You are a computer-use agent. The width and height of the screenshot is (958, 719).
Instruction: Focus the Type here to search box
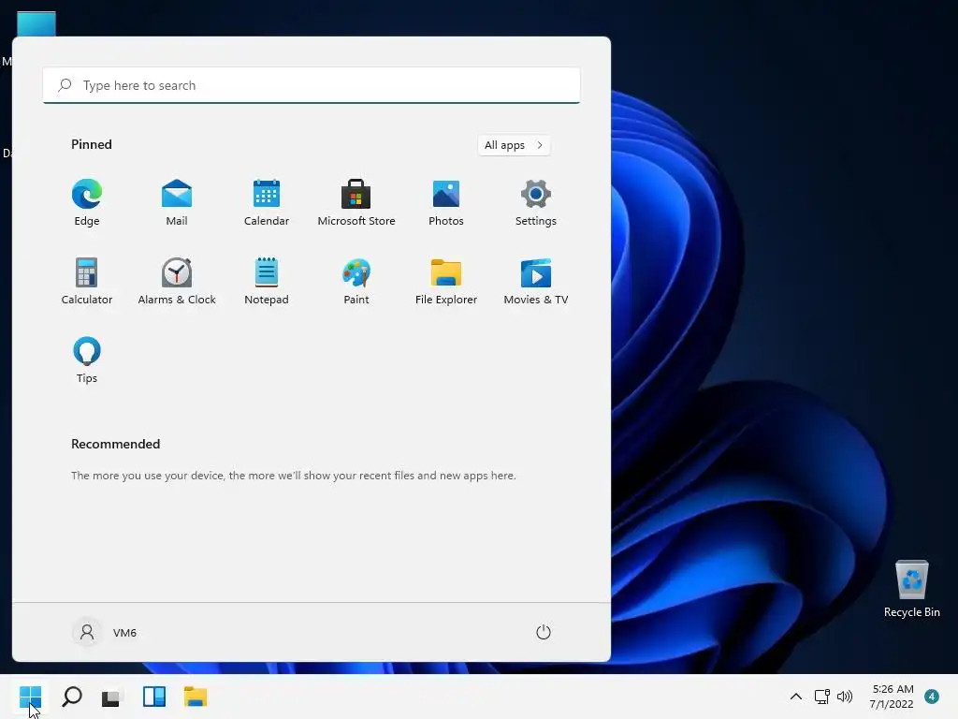[x=312, y=85]
